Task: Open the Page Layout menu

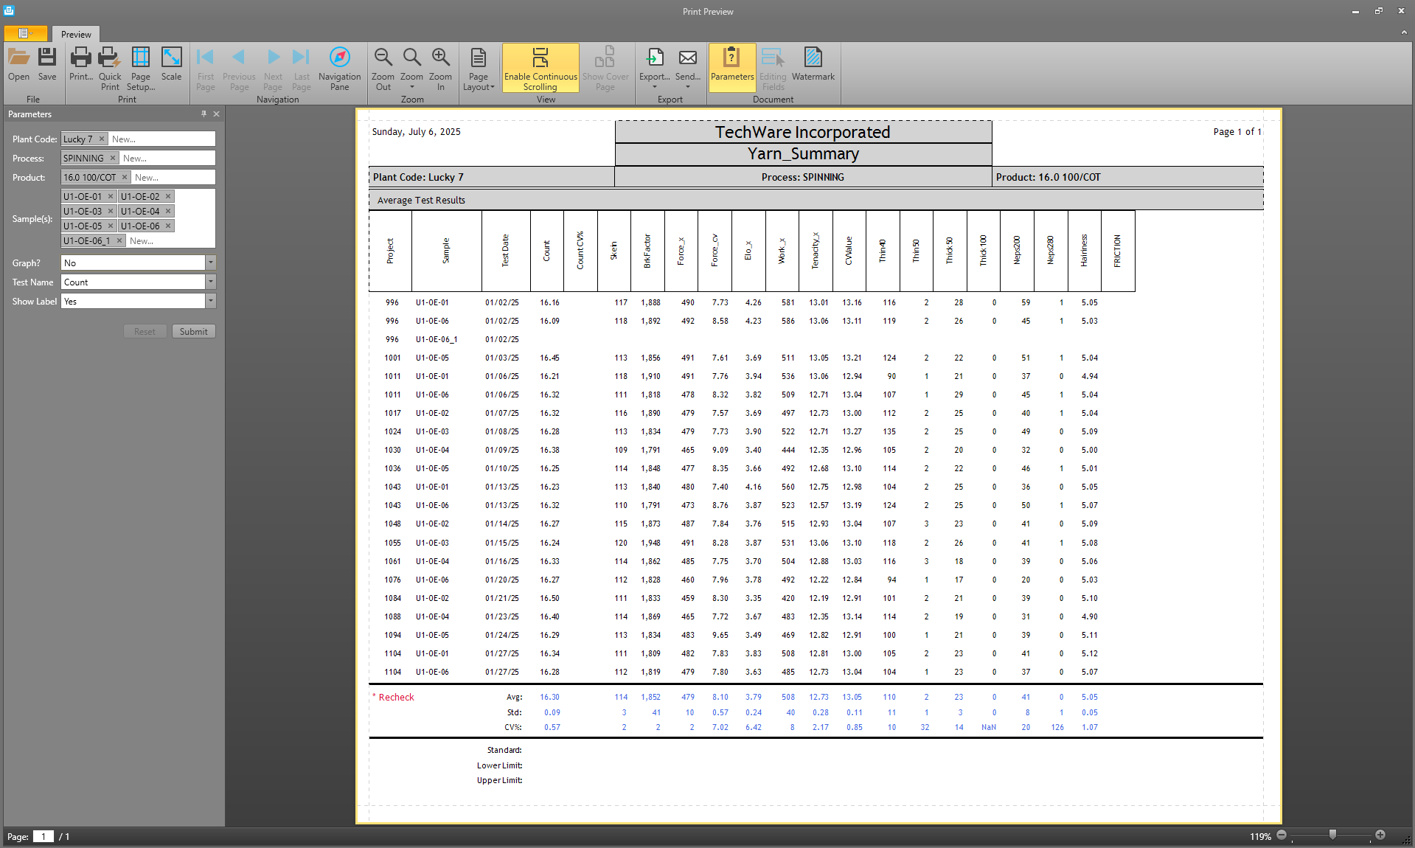Action: coord(479,68)
